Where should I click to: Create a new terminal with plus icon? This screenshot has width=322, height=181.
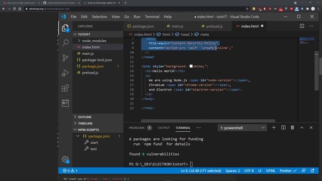[274, 128]
